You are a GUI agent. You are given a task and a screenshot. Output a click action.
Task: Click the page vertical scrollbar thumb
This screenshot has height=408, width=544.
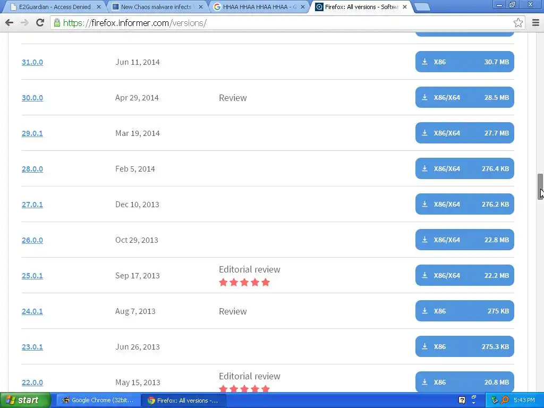pyautogui.click(x=540, y=186)
